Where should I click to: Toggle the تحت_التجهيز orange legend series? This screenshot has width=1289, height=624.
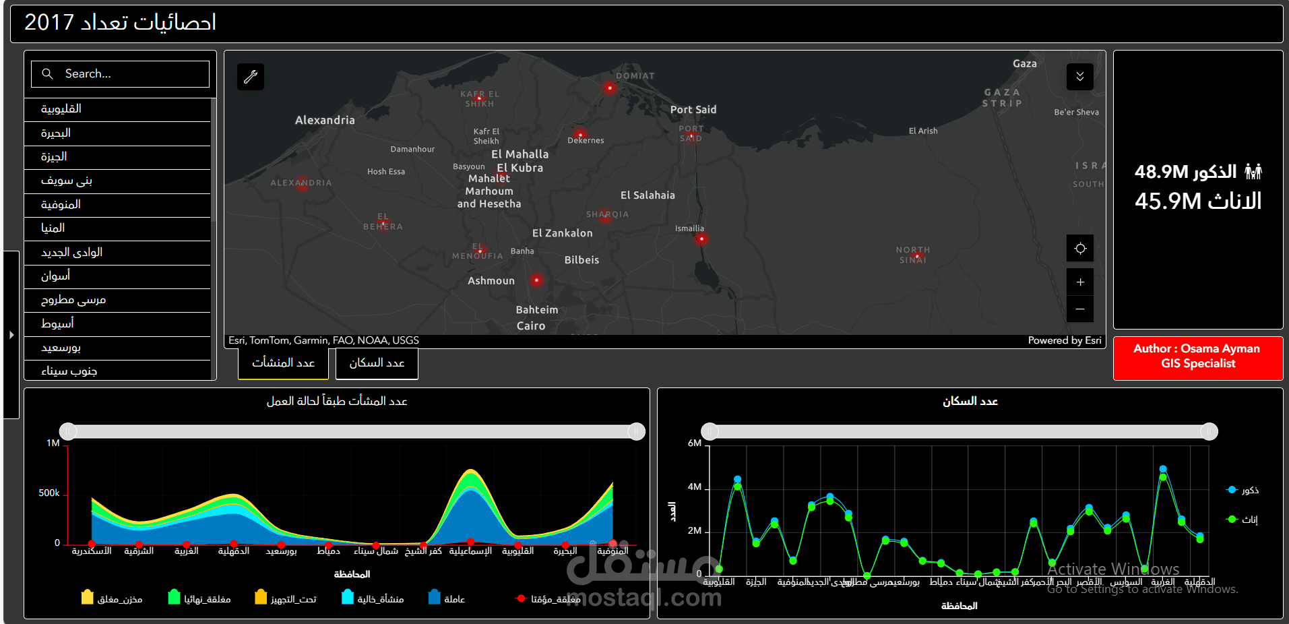286,598
